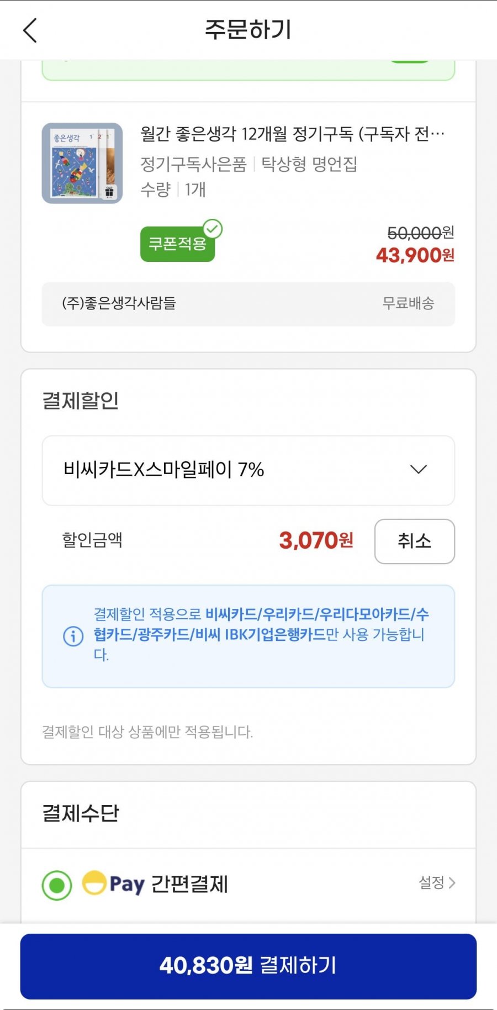Tap the 3,070원 discount amount
The height and width of the screenshot is (1010, 497).
point(316,540)
